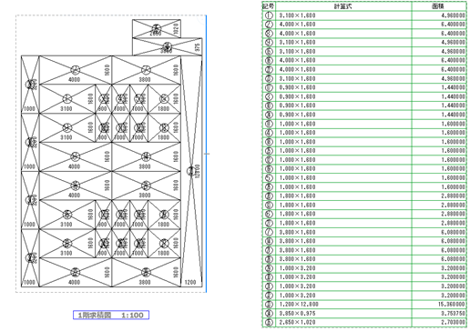Select the 1階求積図 1:100 title label
The image size is (470, 331).
click(x=111, y=315)
